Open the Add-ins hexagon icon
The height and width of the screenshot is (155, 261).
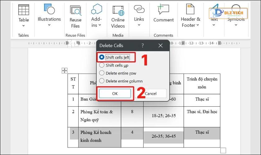[96, 9]
